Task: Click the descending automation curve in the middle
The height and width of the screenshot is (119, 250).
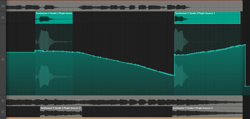Action: [x=127, y=63]
